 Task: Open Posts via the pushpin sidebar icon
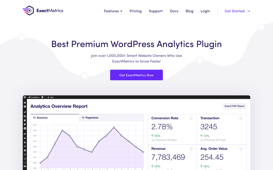25,112
